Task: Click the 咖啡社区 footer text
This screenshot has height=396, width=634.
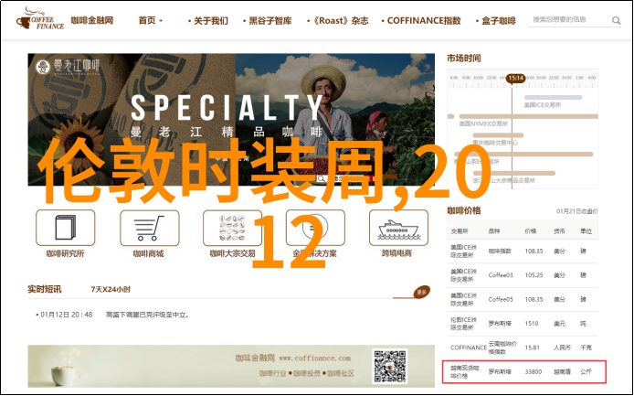Action: click(x=341, y=373)
